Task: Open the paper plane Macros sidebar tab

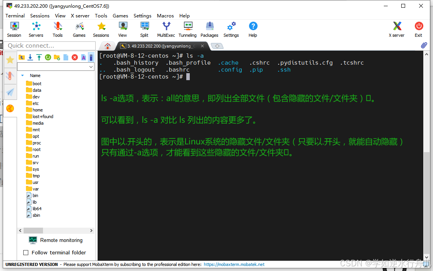Action: tap(10, 92)
